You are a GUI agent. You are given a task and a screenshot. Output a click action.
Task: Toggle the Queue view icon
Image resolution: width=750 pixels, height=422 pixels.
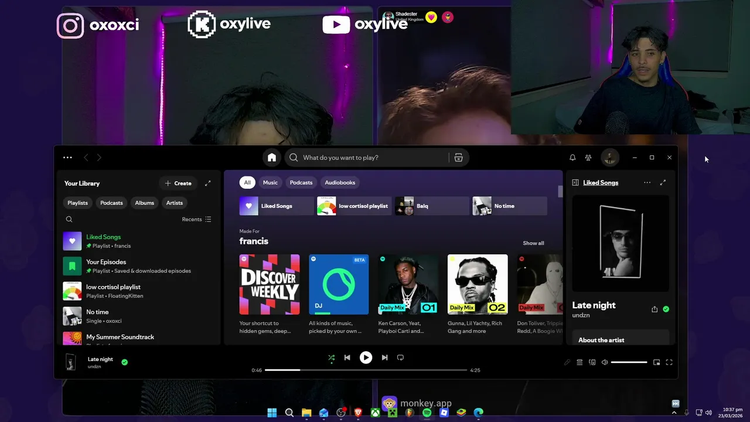[579, 362]
